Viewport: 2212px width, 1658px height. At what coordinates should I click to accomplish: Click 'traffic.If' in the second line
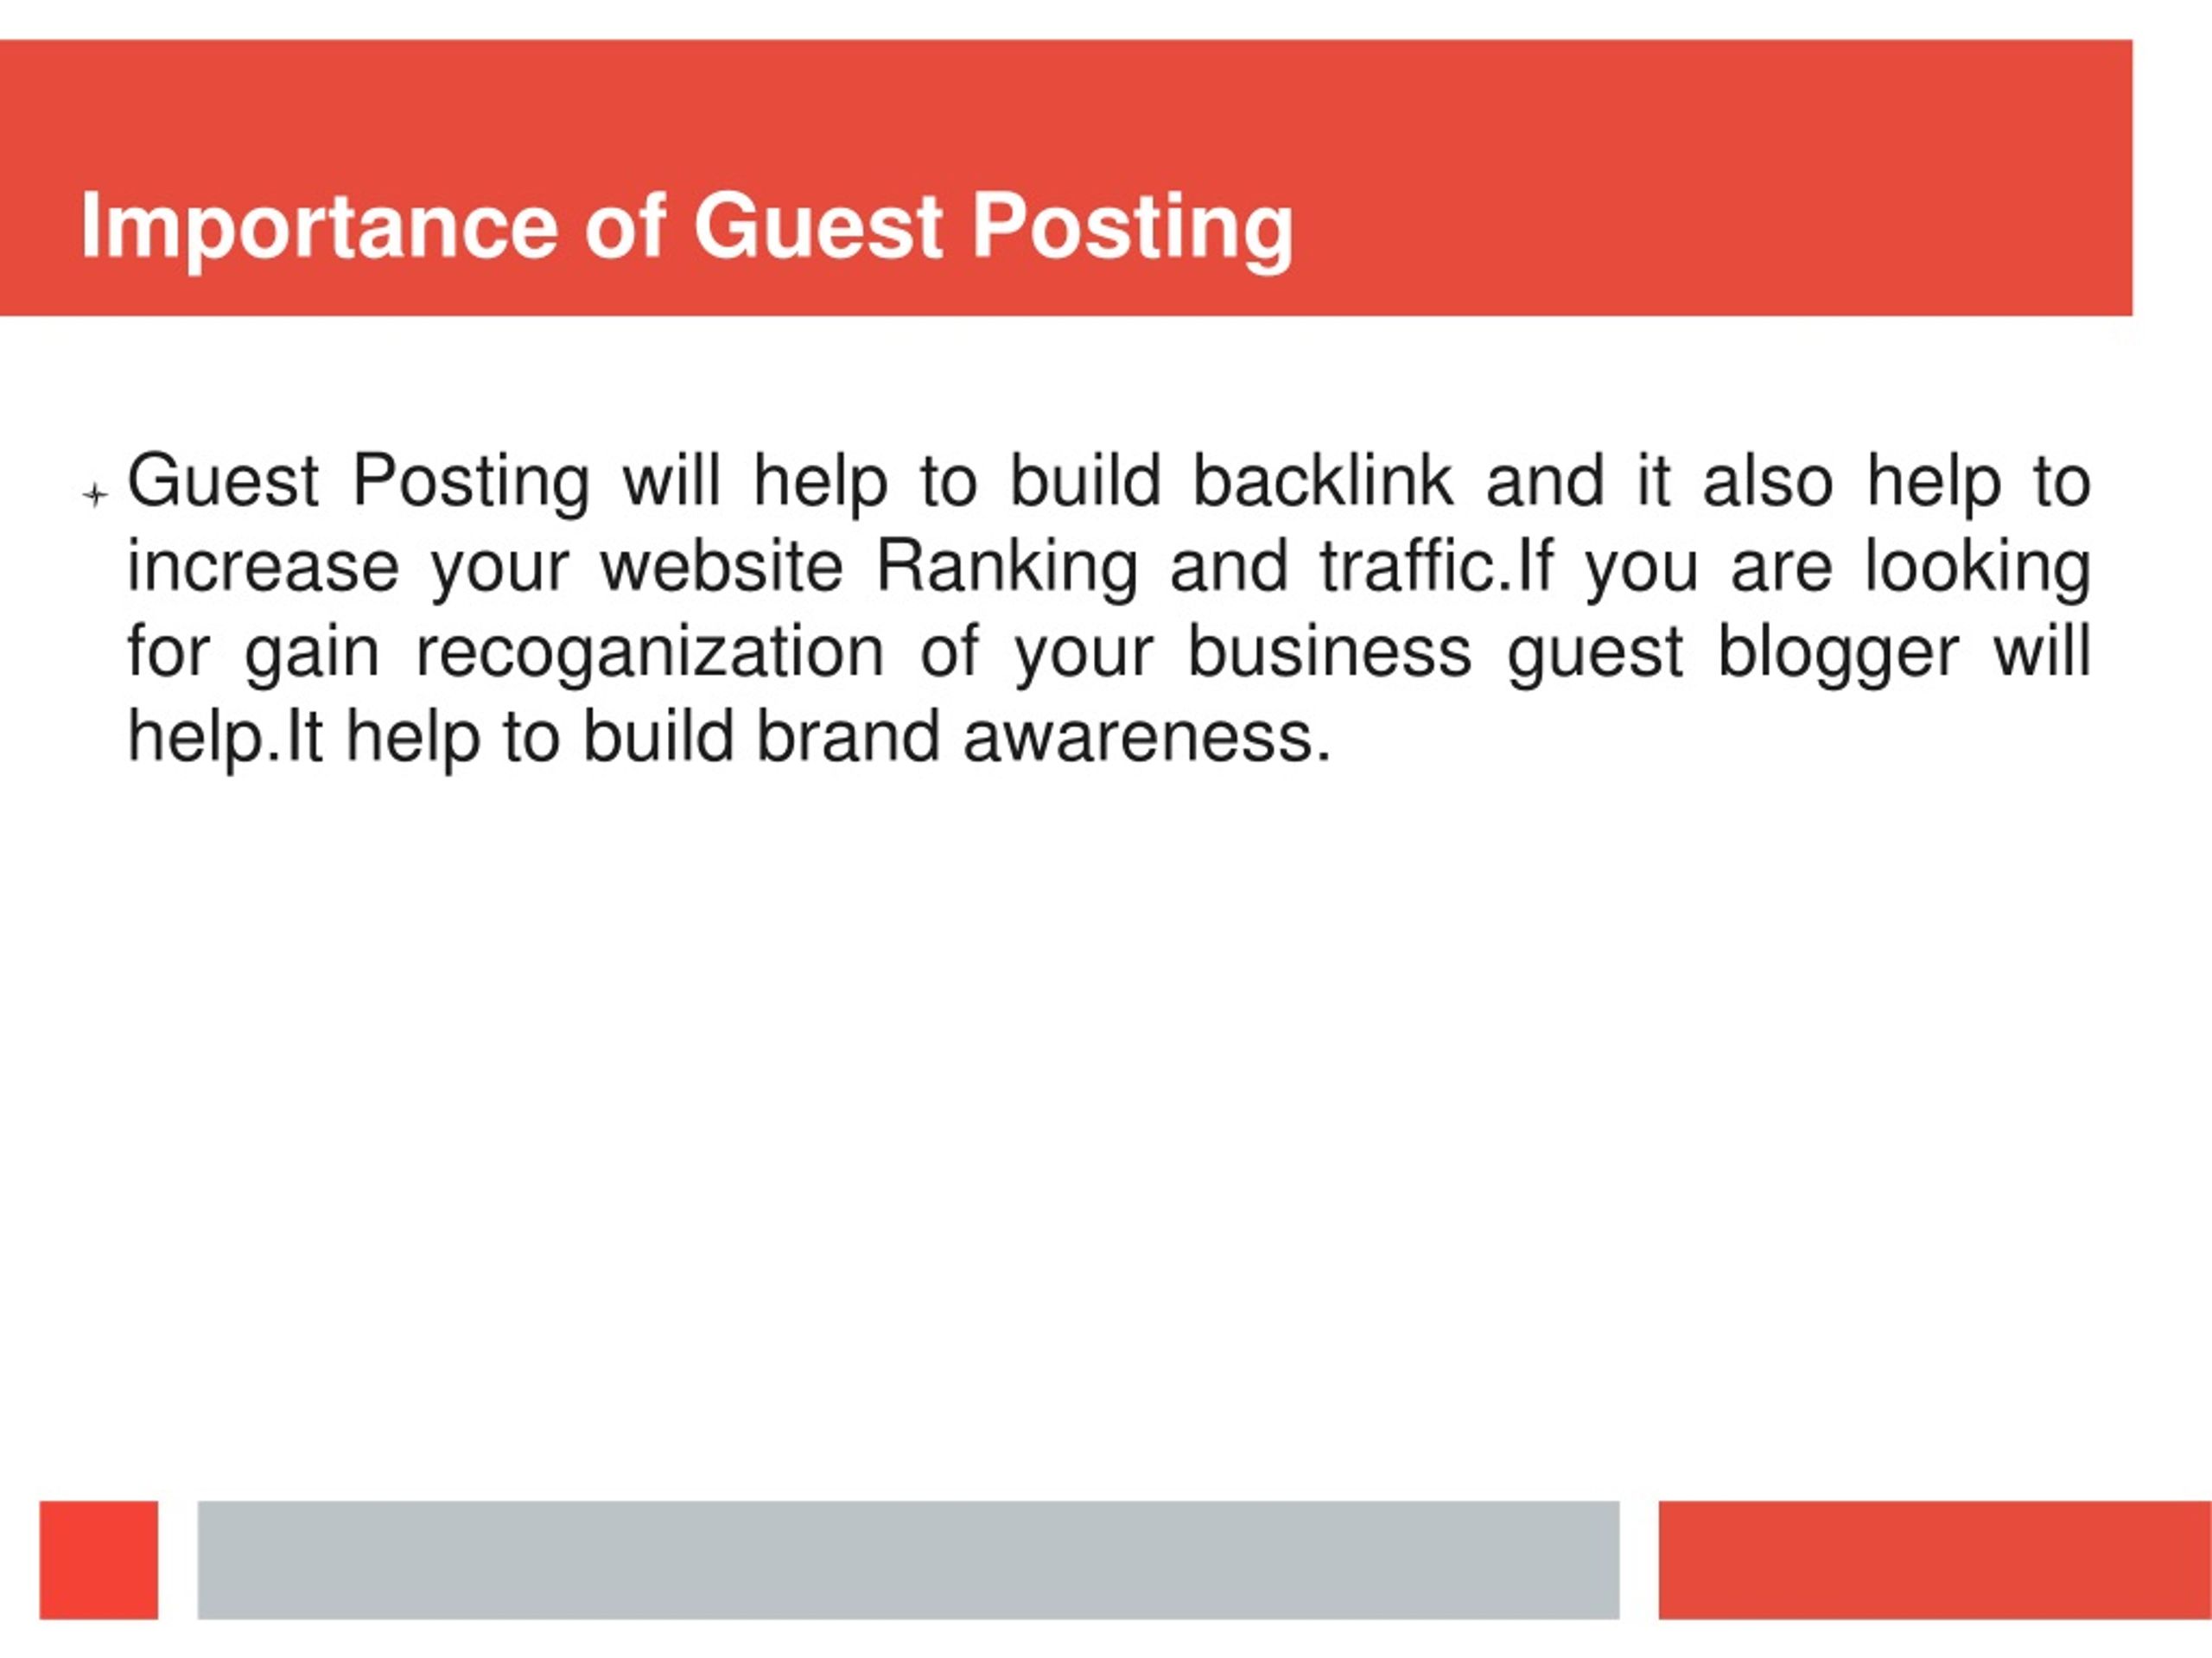point(1437,567)
